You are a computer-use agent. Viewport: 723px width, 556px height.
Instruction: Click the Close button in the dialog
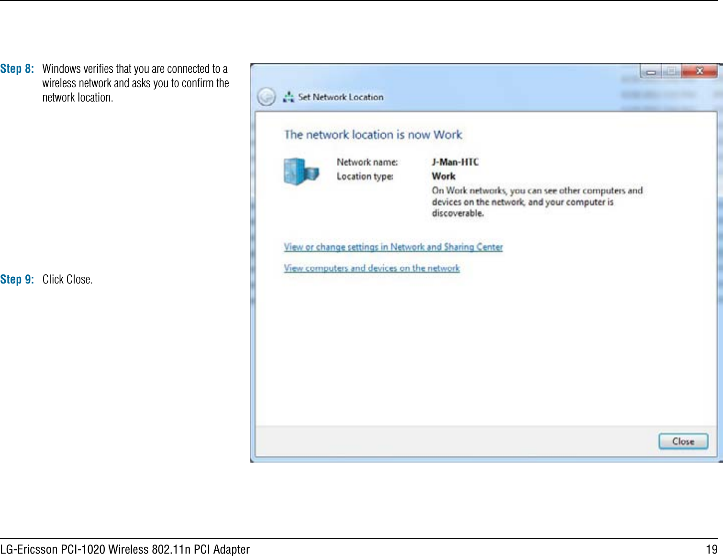[683, 441]
